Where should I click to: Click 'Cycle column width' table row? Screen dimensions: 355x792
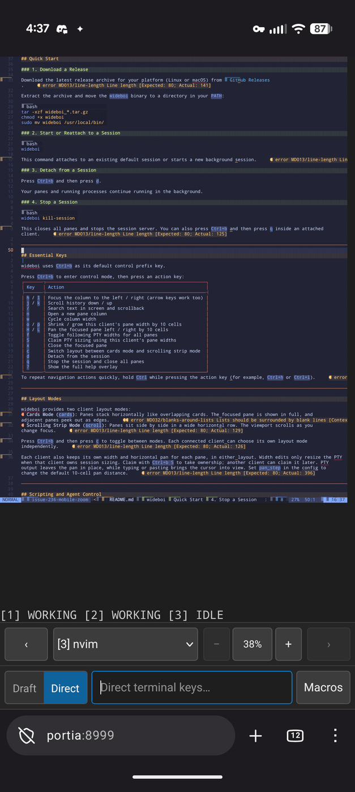(72, 319)
